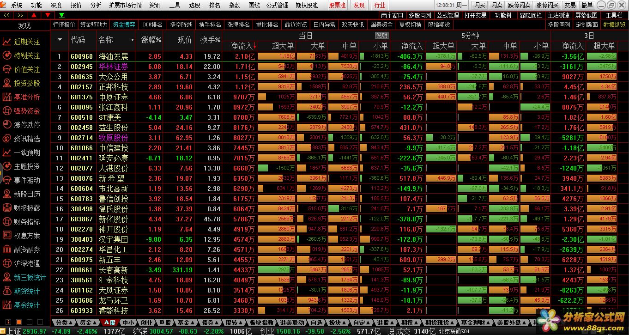Open the 期货统计 sidebar icon

(x=7, y=291)
